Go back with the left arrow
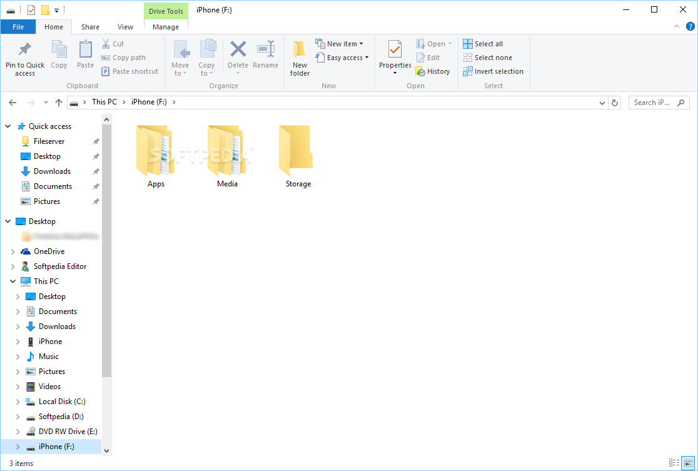698x471 pixels. point(13,103)
